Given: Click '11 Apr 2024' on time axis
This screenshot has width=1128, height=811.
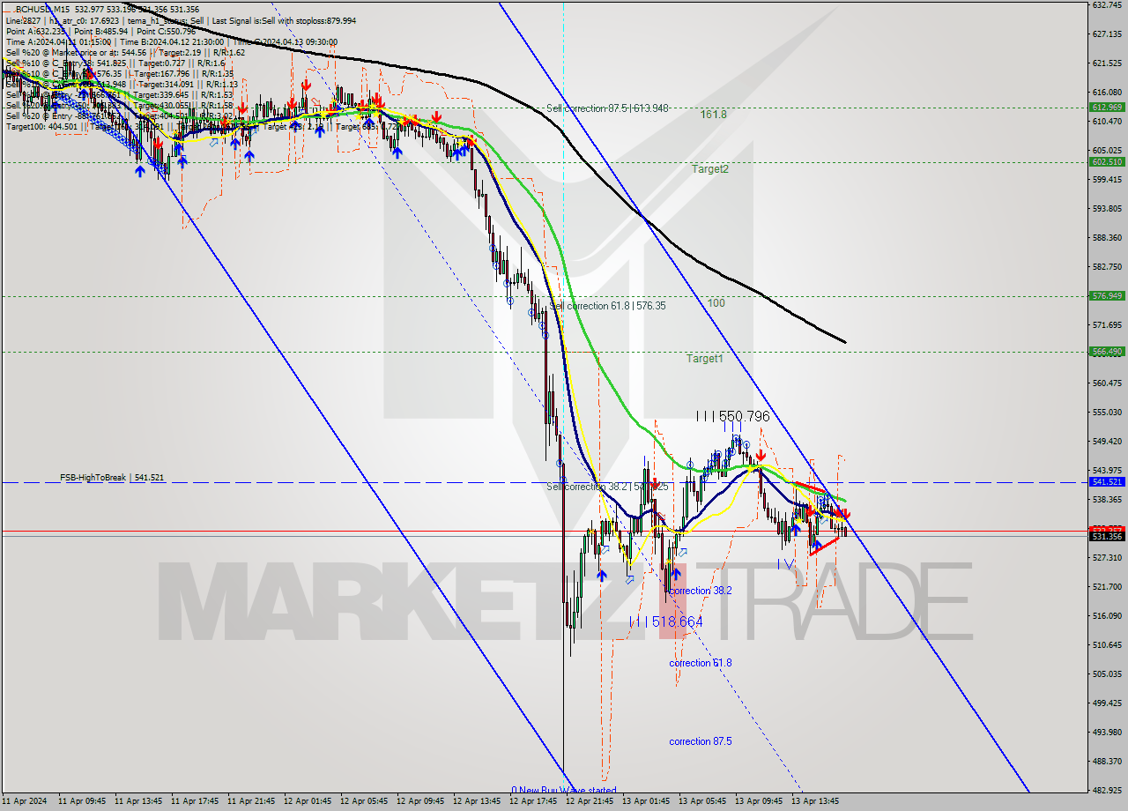Looking at the screenshot, I should (x=23, y=802).
